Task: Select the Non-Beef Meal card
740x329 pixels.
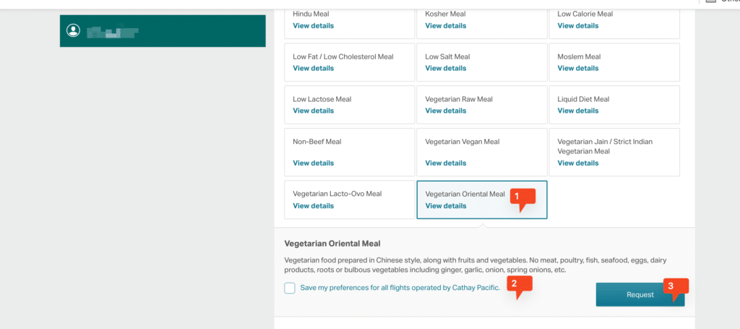Action: (x=349, y=152)
